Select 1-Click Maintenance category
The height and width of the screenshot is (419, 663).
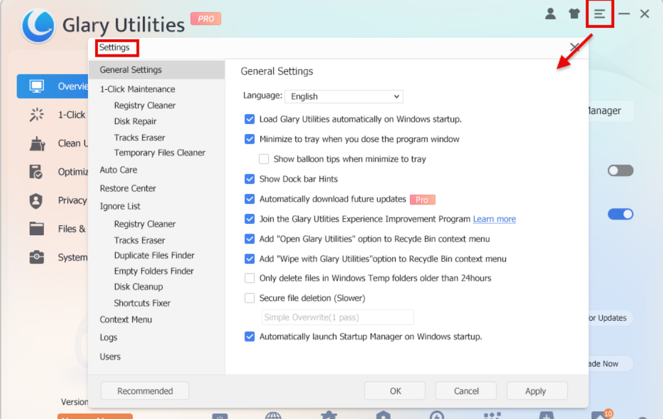138,89
